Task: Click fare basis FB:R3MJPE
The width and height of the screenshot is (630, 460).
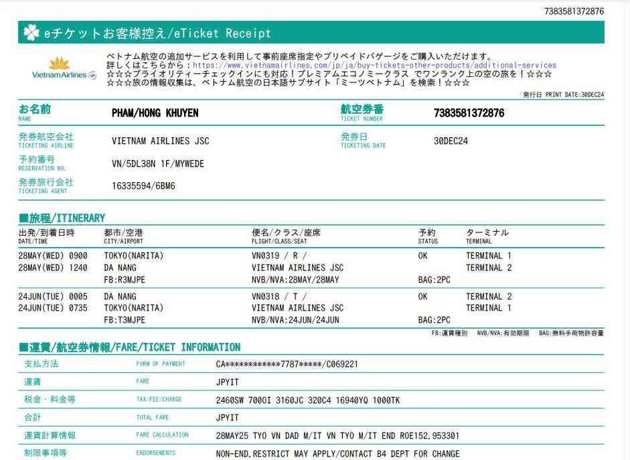Action: point(125,280)
